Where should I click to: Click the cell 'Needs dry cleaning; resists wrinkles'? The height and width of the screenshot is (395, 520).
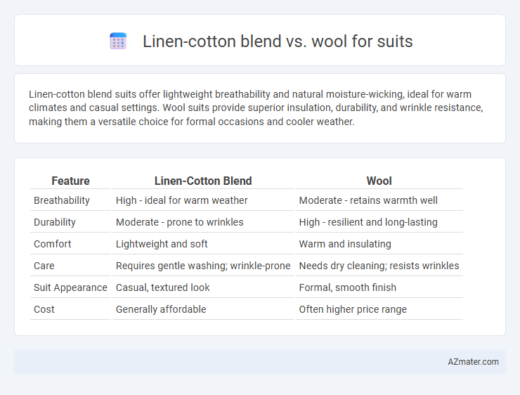pos(379,266)
